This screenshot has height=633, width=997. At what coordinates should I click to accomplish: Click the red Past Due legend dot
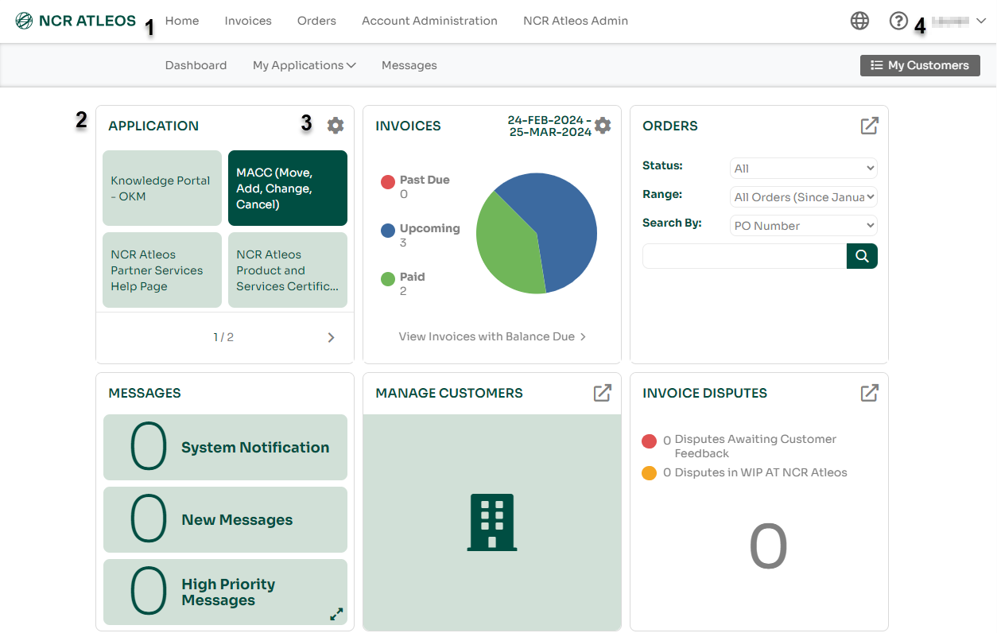[388, 182]
